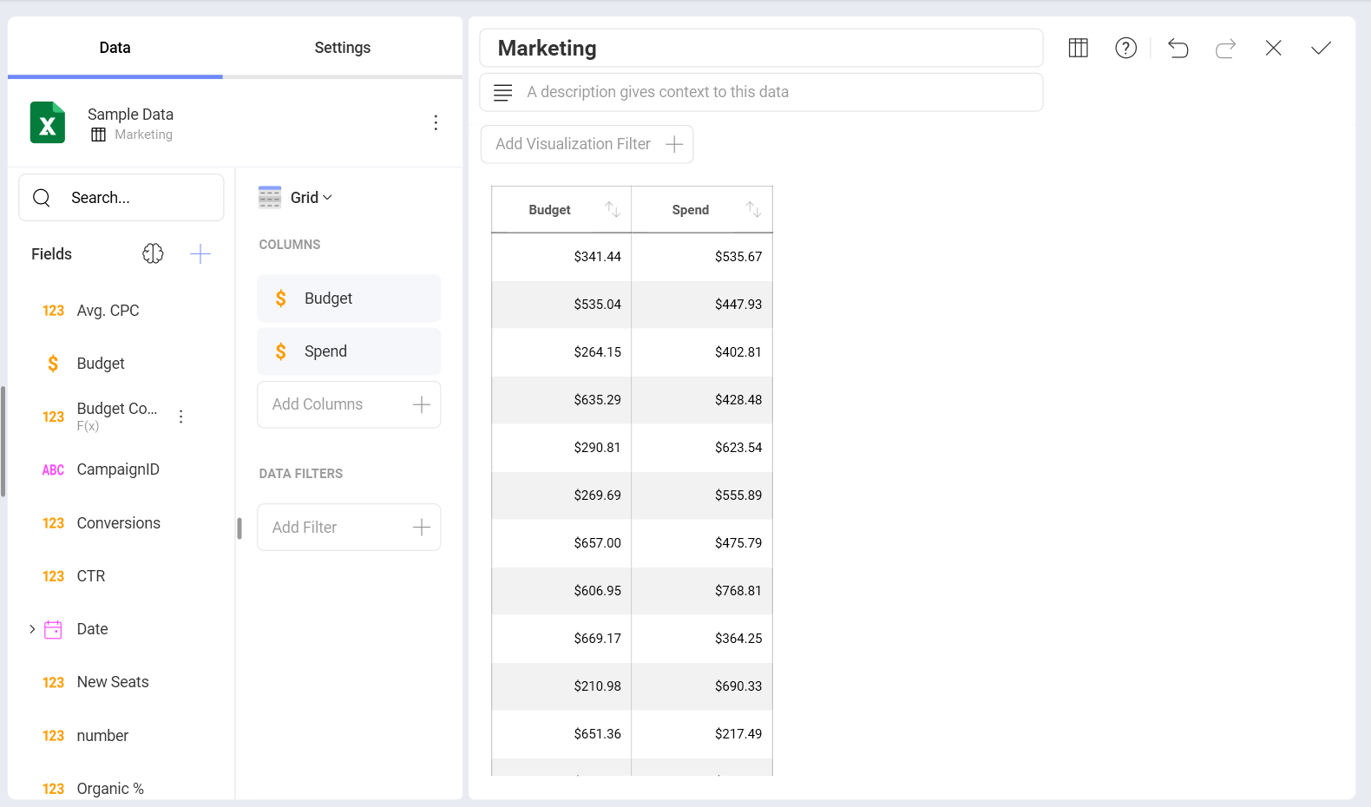Click the $657.00 budget cell

tap(561, 543)
